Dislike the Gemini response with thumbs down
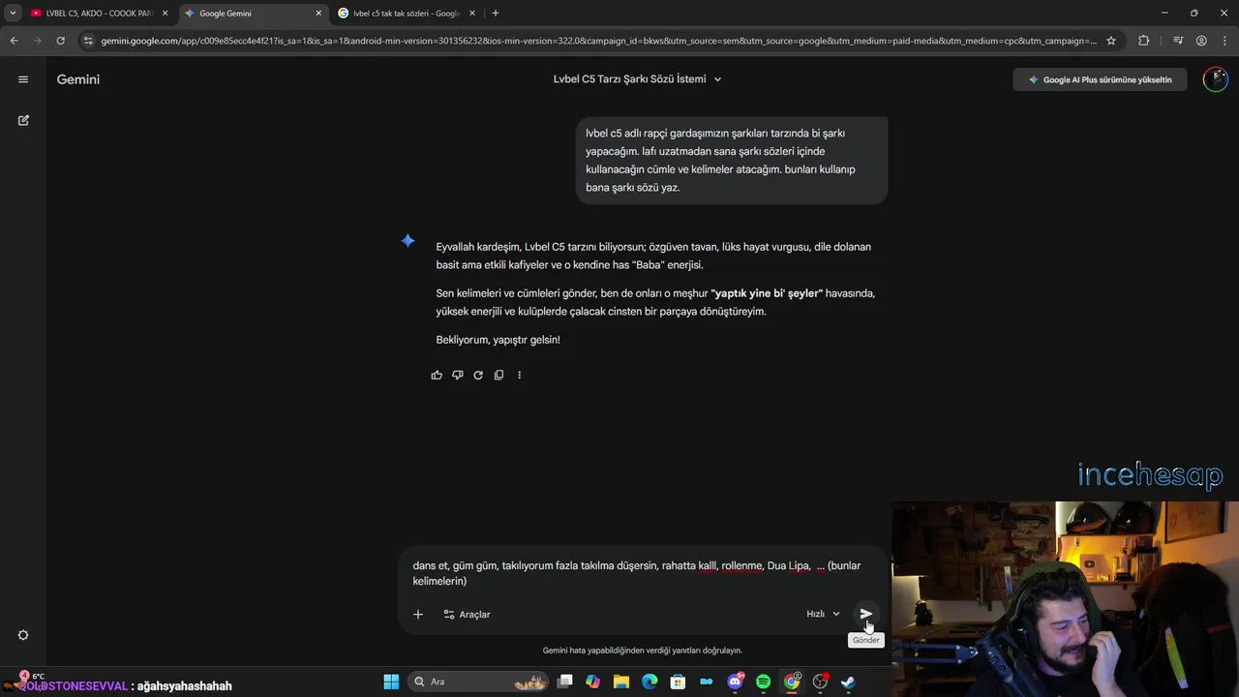Viewport: 1239px width, 697px height. [457, 375]
